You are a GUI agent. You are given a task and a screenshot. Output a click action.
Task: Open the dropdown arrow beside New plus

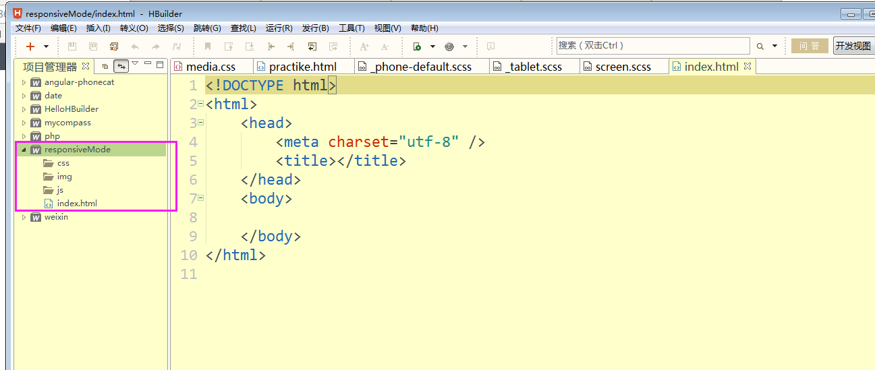tap(46, 47)
